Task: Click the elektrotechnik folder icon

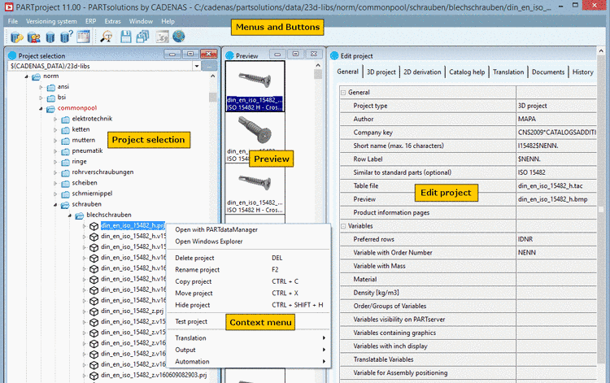Action: pyautogui.click(x=65, y=120)
